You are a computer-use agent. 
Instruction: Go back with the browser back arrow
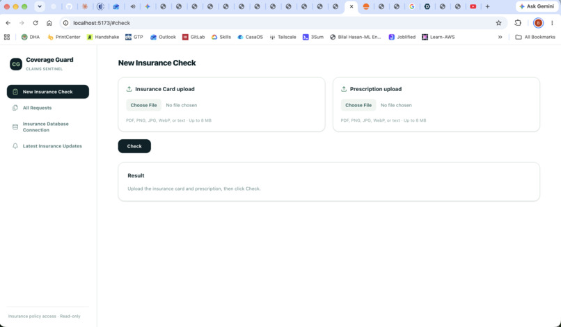click(8, 23)
